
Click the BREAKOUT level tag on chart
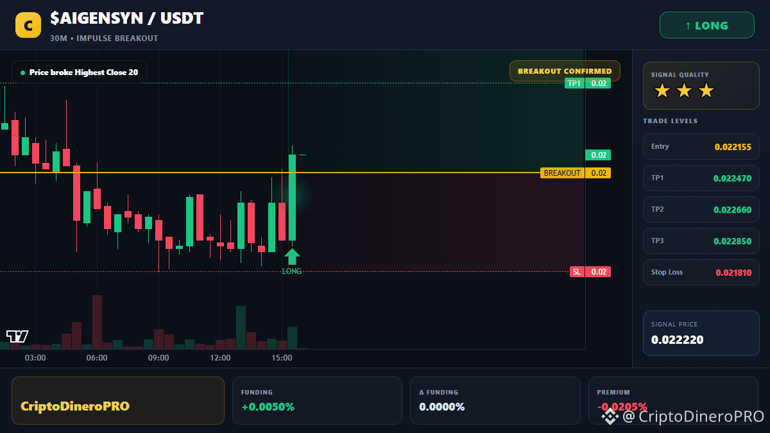tap(576, 173)
